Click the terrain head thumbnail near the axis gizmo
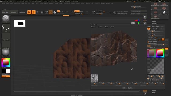 [133, 23]
